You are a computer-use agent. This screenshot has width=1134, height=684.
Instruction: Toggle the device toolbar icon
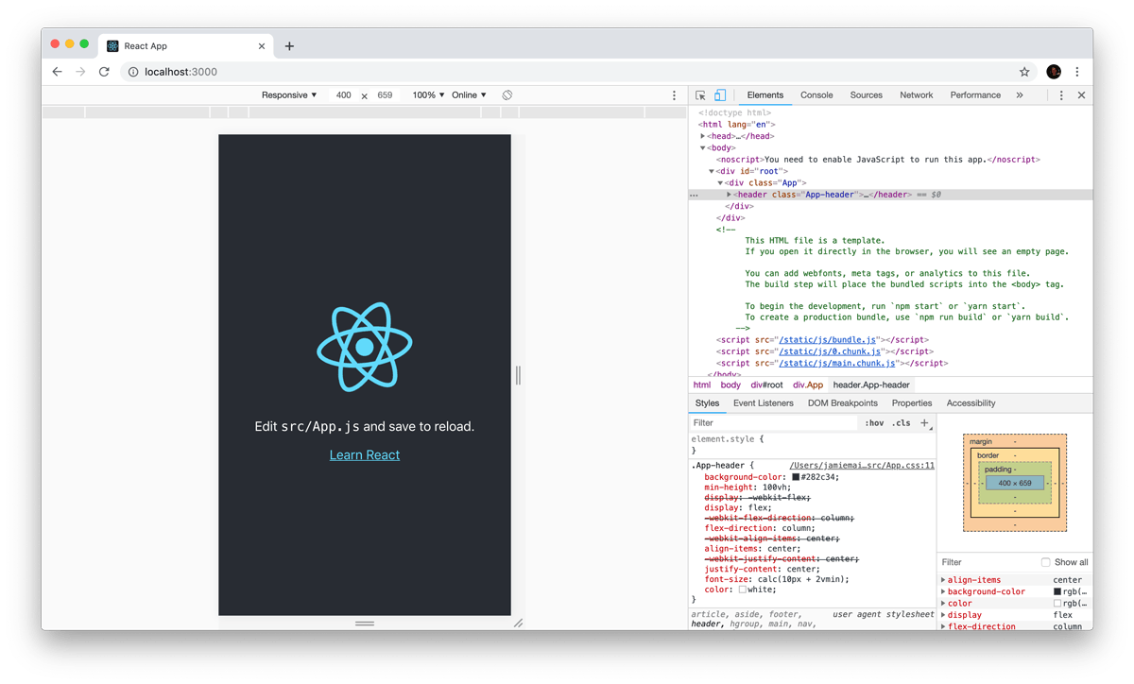coord(720,95)
